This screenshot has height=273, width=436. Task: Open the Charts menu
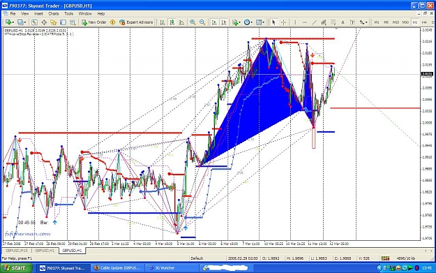coord(54,14)
